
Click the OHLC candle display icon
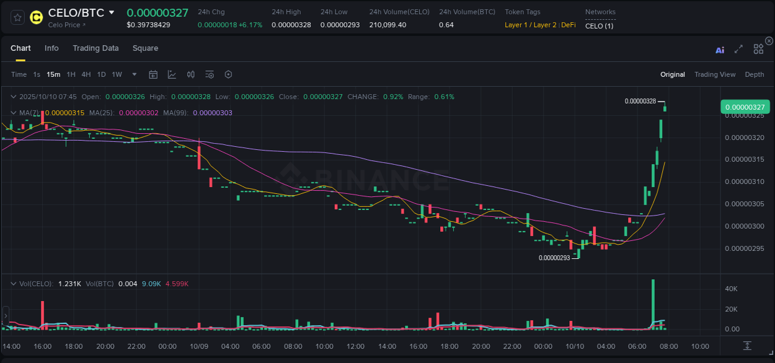coord(191,74)
